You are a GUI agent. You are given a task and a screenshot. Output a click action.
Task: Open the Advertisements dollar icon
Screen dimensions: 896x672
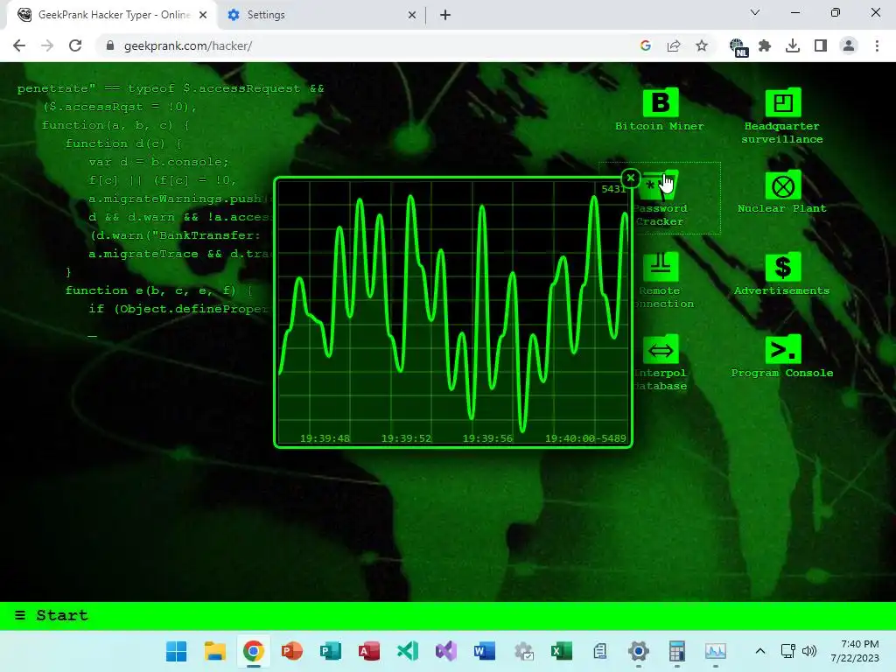(x=783, y=268)
